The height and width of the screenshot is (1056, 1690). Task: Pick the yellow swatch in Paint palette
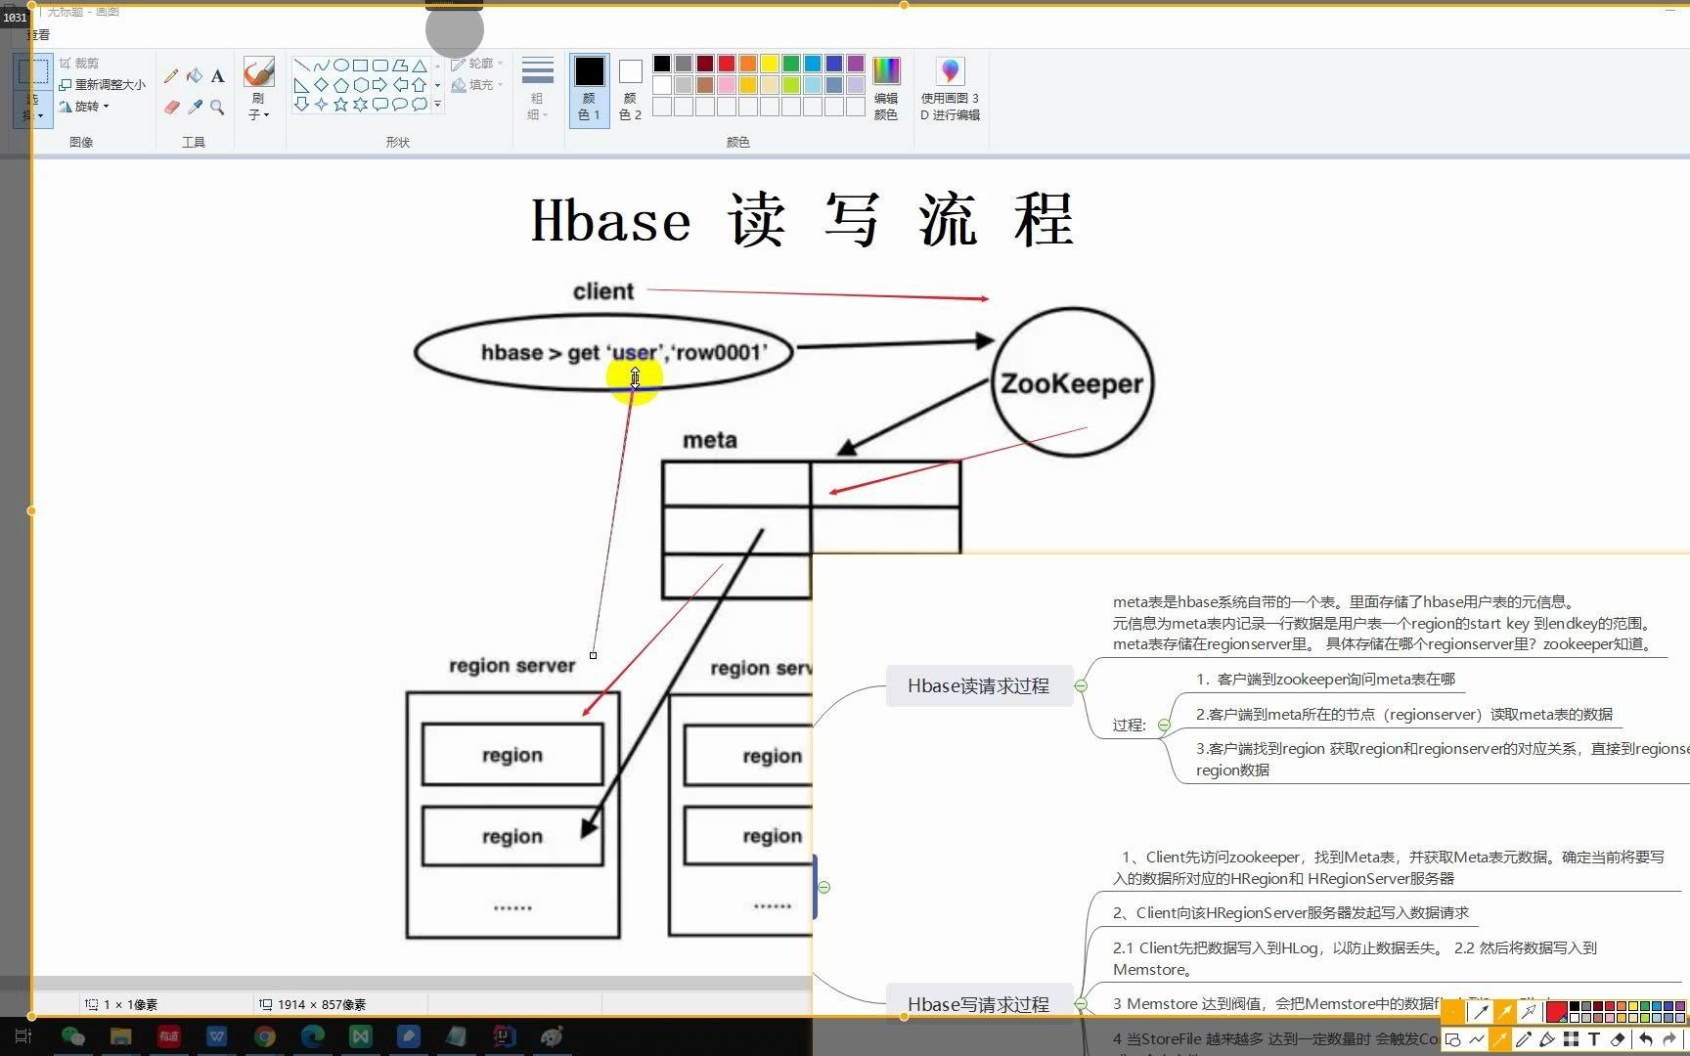click(x=770, y=64)
